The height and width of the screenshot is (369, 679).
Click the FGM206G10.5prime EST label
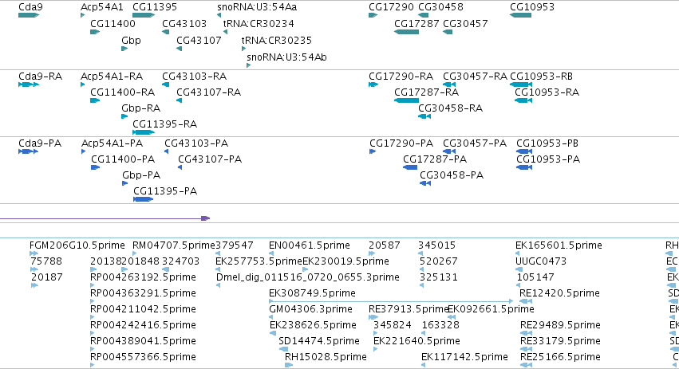pos(77,245)
